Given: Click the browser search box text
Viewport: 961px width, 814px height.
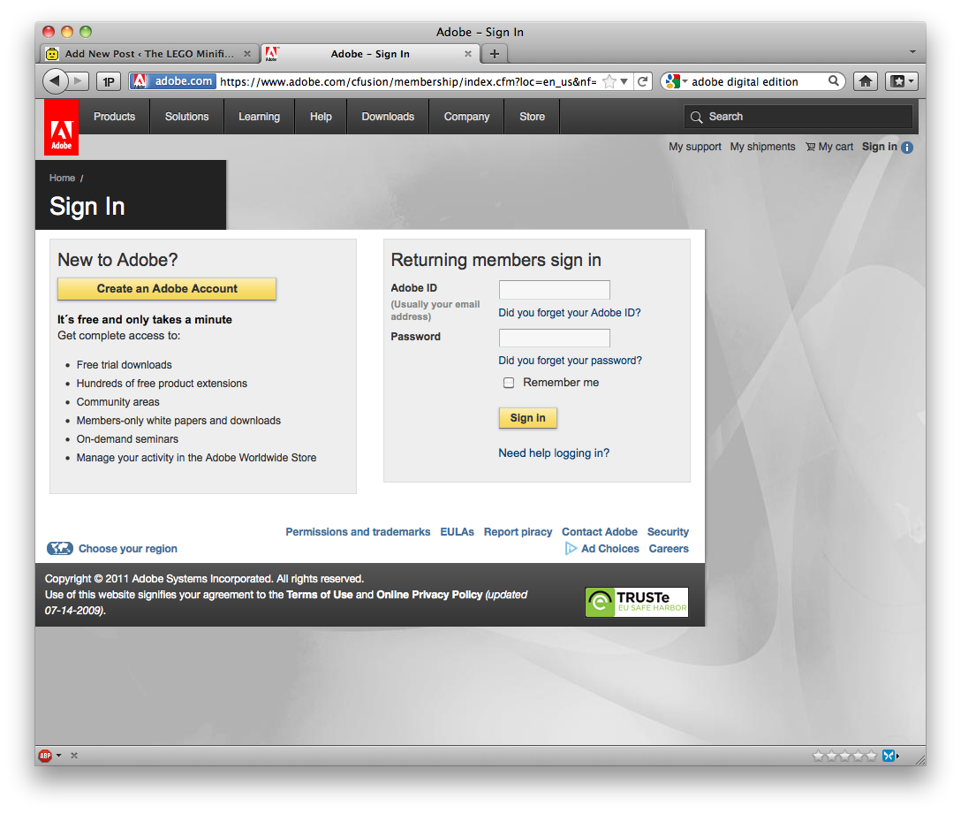Looking at the screenshot, I should coord(745,81).
